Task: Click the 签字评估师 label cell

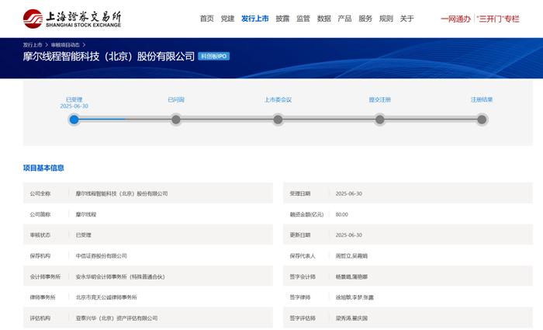Action: click(303, 318)
